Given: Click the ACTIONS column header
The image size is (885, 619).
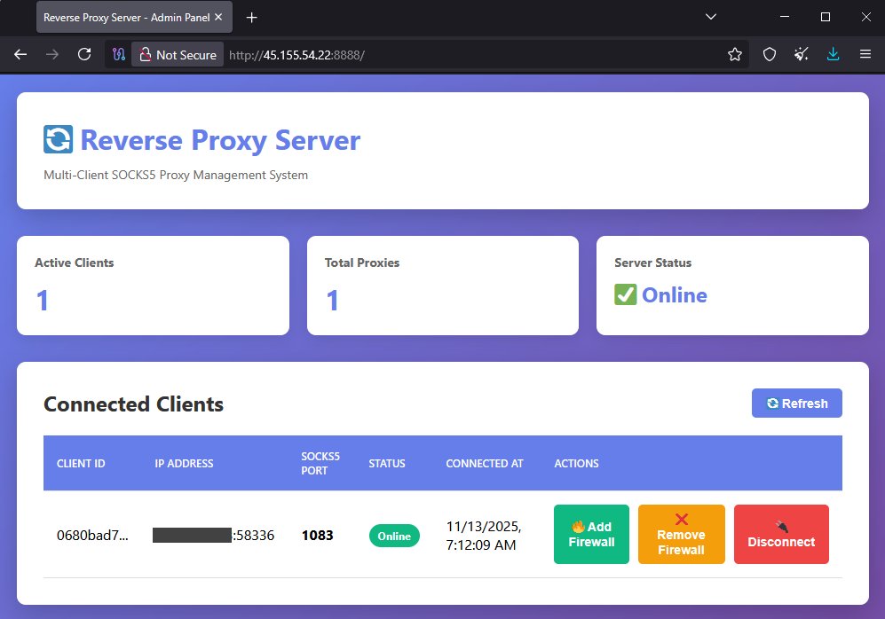Looking at the screenshot, I should (x=576, y=464).
